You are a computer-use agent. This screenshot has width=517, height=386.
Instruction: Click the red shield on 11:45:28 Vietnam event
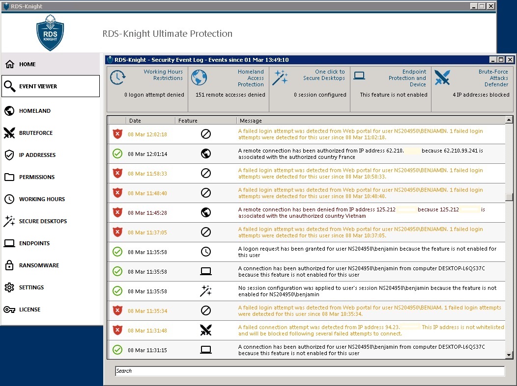pyautogui.click(x=118, y=212)
